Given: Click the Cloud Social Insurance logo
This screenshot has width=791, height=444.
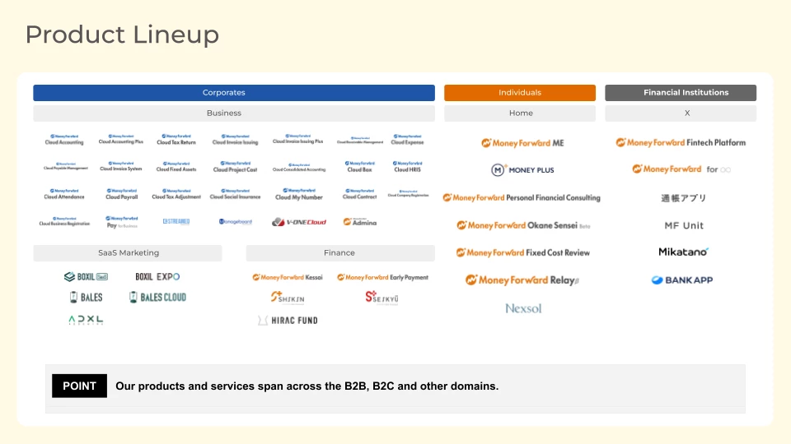Looking at the screenshot, I should pos(235,194).
